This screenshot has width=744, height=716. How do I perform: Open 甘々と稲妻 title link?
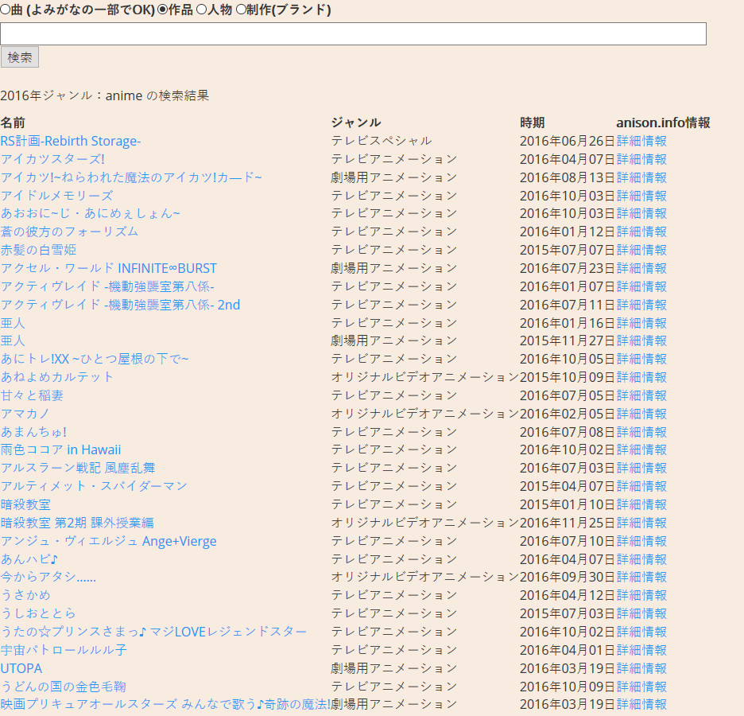tap(32, 395)
